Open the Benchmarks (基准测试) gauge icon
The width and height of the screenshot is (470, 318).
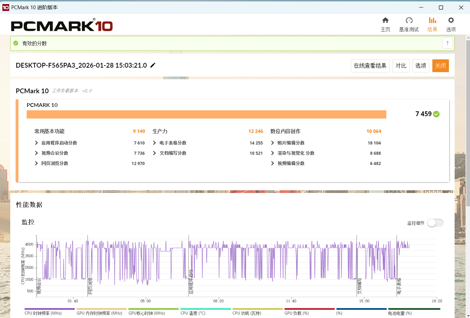[x=409, y=20]
